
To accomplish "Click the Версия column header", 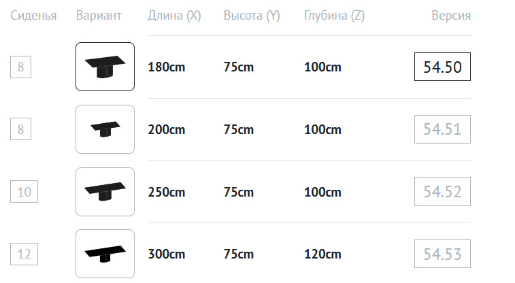I will [x=451, y=16].
